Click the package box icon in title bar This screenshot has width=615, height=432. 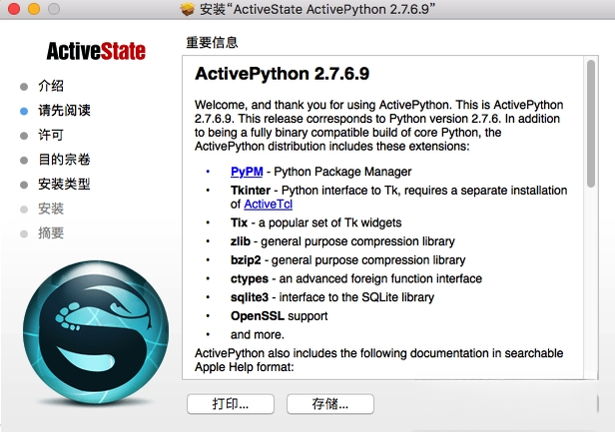188,9
